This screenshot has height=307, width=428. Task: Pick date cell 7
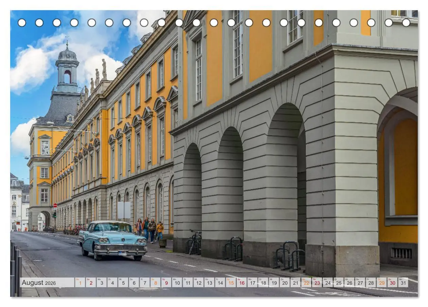145,283
